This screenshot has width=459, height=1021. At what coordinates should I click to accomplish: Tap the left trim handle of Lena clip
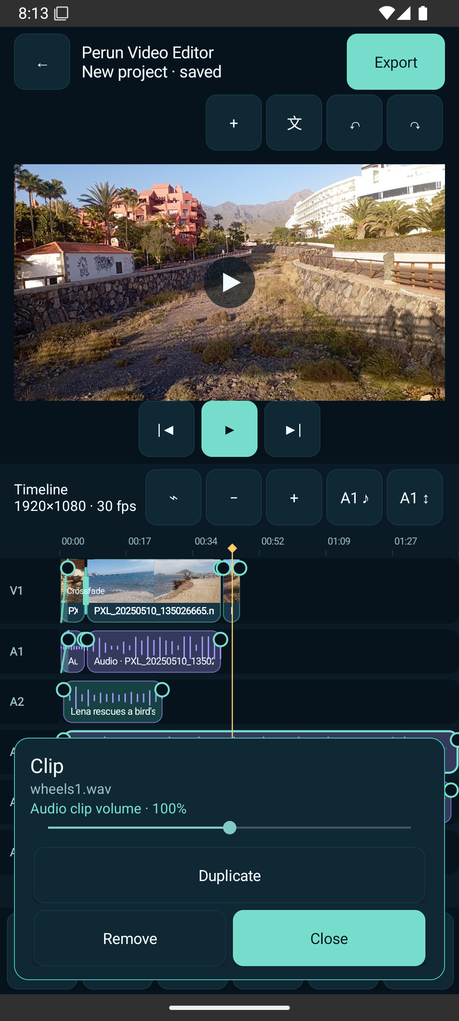point(64,690)
